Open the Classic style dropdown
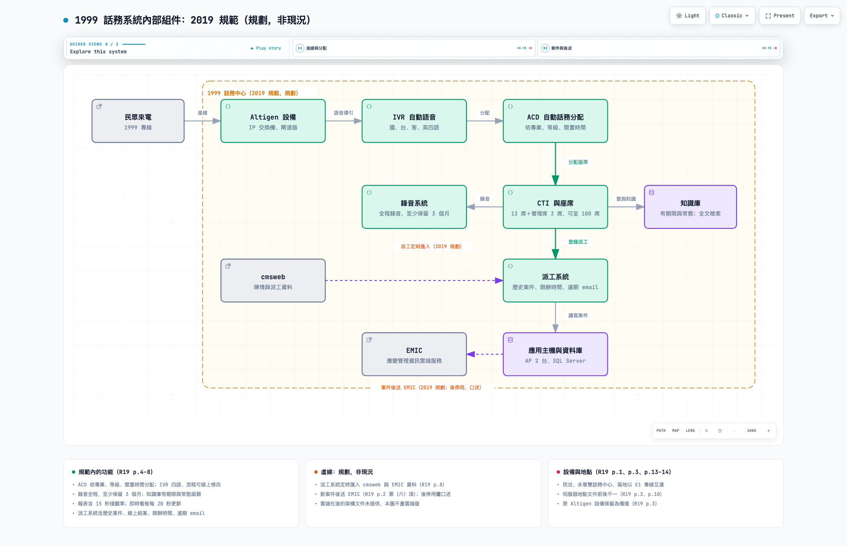 (x=732, y=16)
